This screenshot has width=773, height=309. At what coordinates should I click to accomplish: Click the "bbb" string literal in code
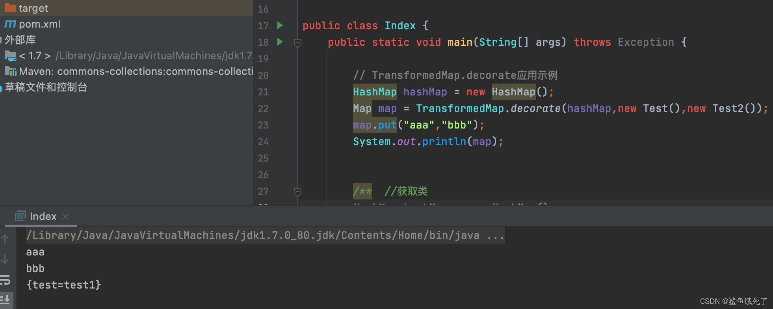click(457, 125)
